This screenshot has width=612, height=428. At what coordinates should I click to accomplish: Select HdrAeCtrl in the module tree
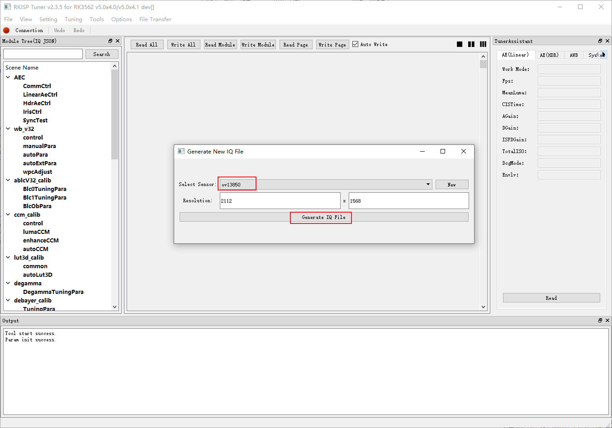point(37,103)
